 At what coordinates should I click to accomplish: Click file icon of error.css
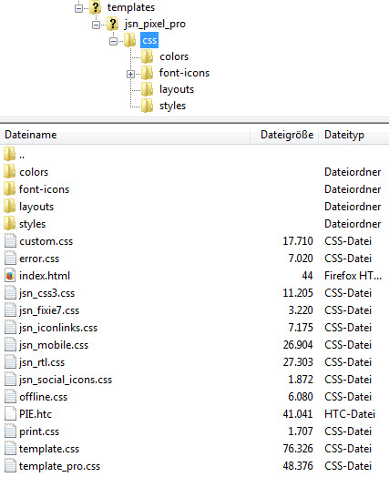[x=10, y=259]
